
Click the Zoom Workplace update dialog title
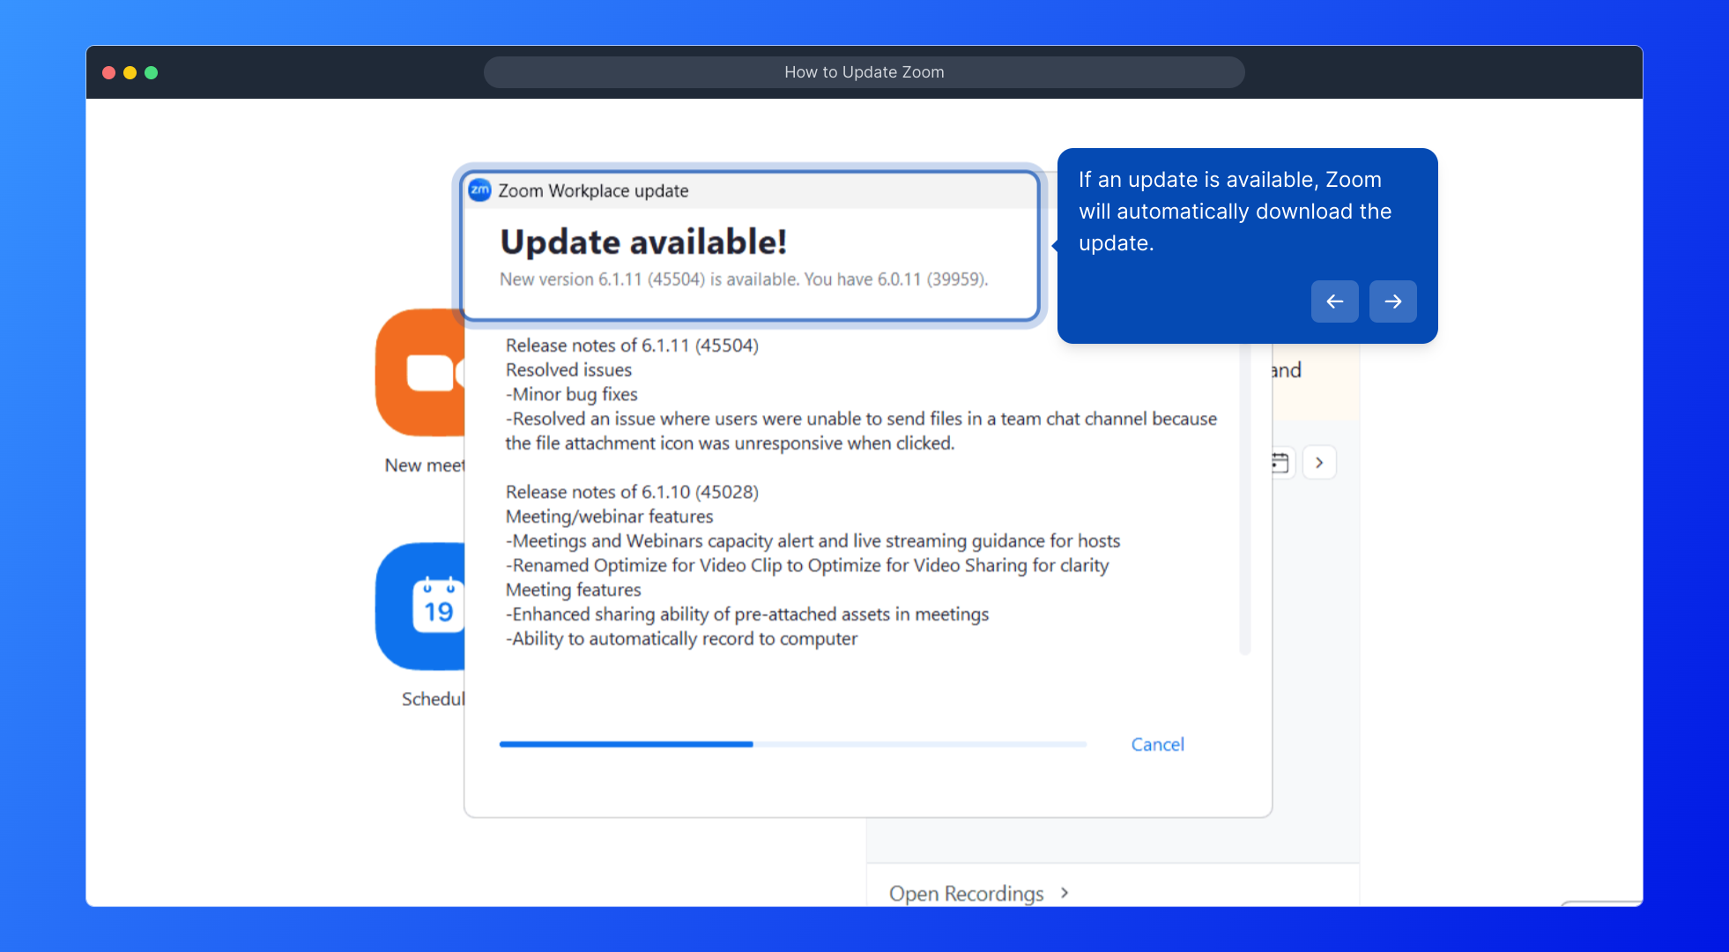point(593,190)
